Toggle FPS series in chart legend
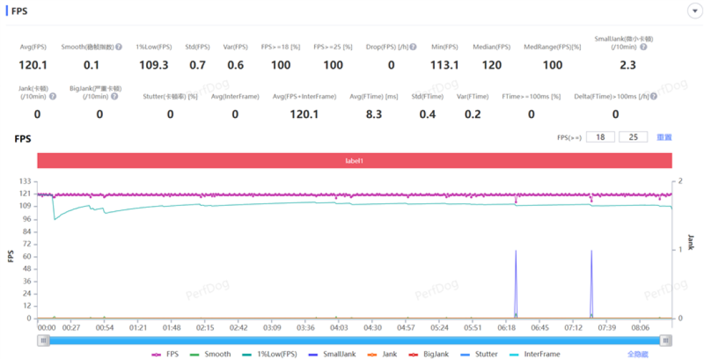The height and width of the screenshot is (359, 704). (165, 354)
